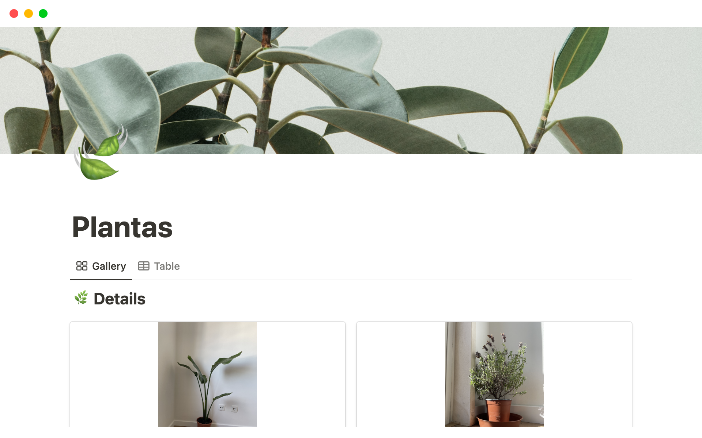702x438 pixels.
Task: Click the yellow minimize window button
Action: point(29,14)
